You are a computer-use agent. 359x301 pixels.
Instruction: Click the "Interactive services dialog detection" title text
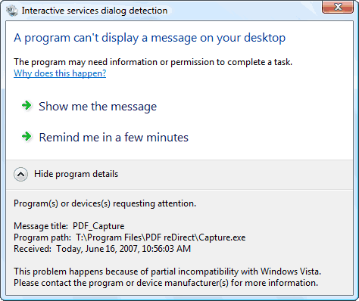coord(95,11)
